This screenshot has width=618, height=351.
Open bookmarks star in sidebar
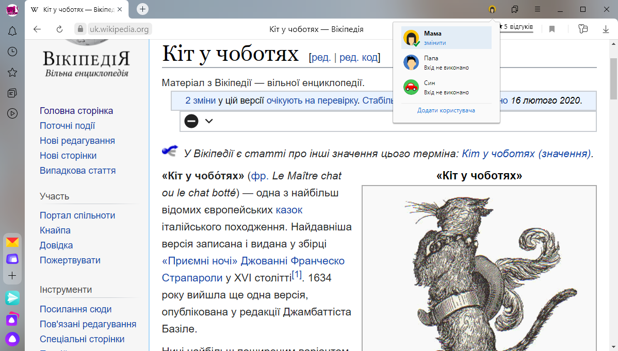click(x=12, y=73)
